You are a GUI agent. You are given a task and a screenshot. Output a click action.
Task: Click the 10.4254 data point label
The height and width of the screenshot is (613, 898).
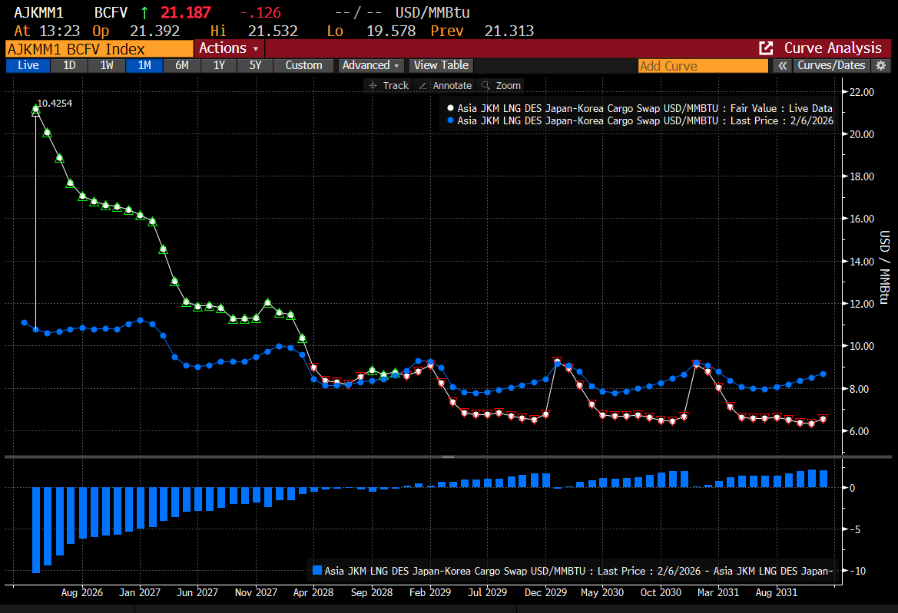point(55,103)
